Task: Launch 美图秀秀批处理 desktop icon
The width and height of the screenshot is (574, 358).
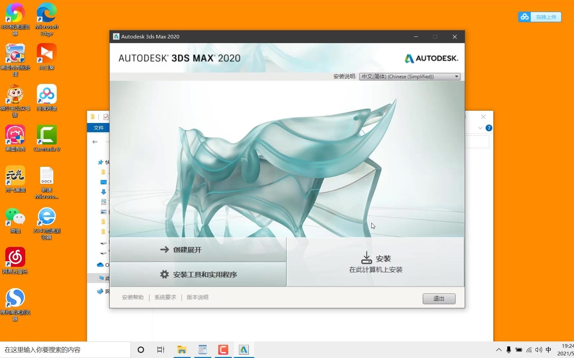Action: tap(15, 60)
